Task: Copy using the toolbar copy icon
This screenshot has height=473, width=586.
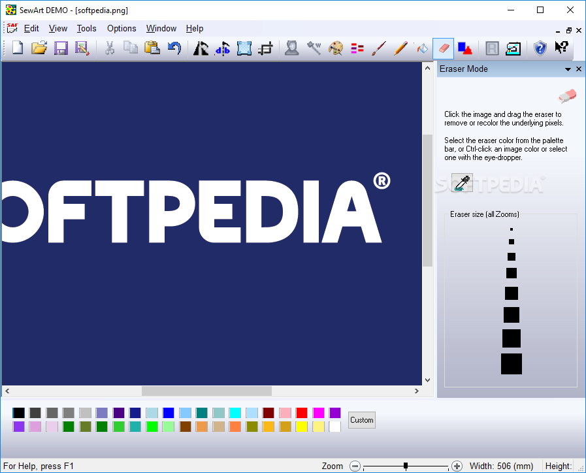Action: pyautogui.click(x=131, y=48)
